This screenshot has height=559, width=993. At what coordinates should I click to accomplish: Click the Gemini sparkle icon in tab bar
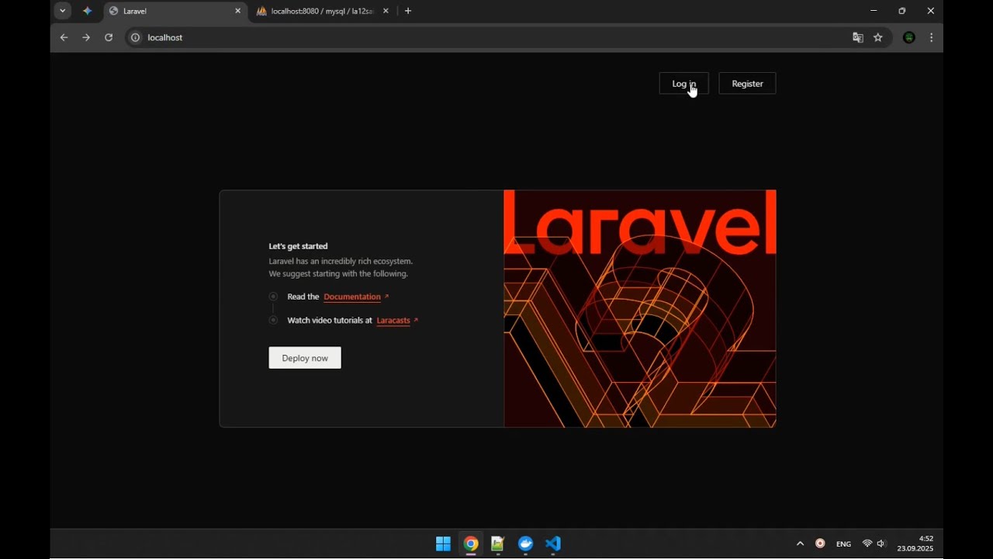click(87, 11)
